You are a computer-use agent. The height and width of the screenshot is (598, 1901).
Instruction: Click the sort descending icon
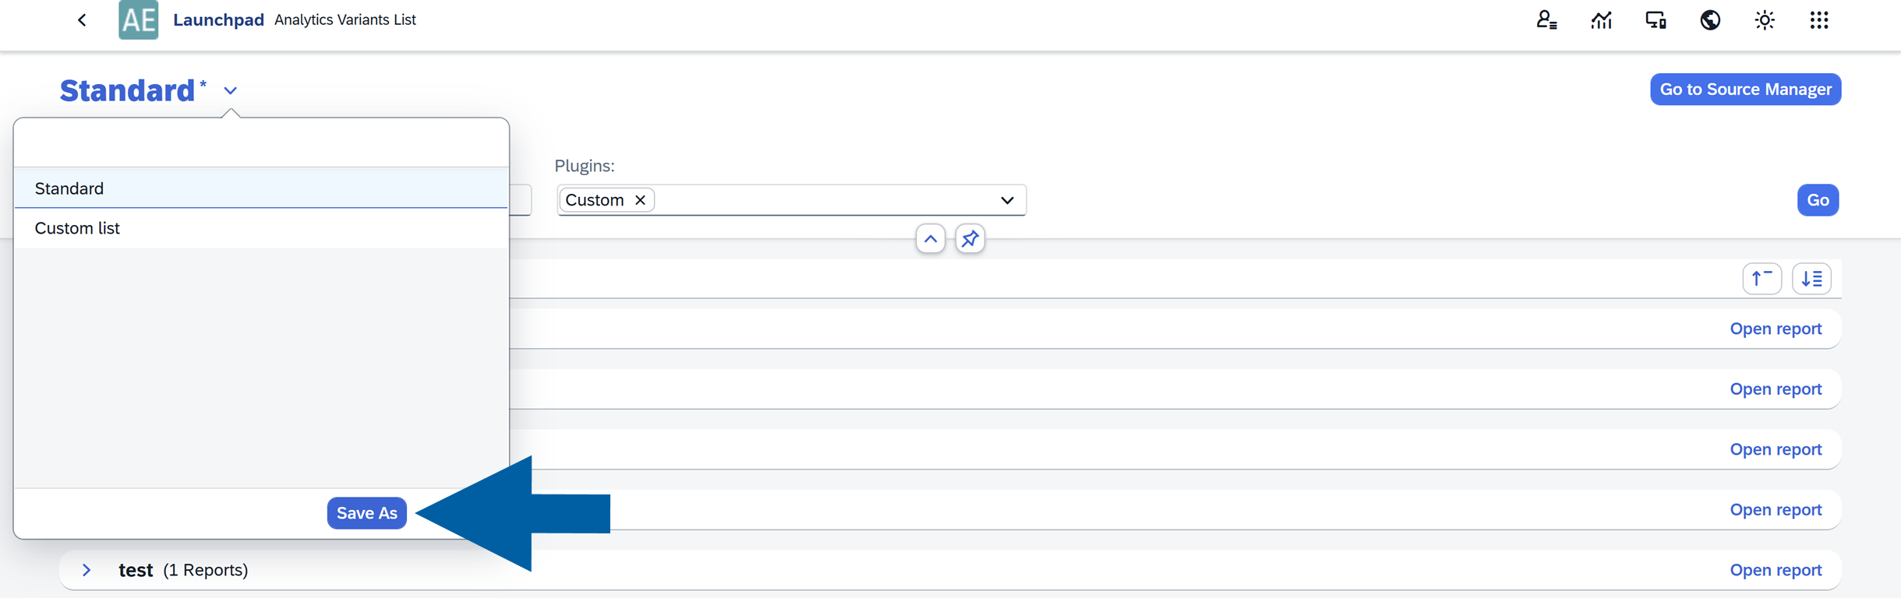(1812, 278)
